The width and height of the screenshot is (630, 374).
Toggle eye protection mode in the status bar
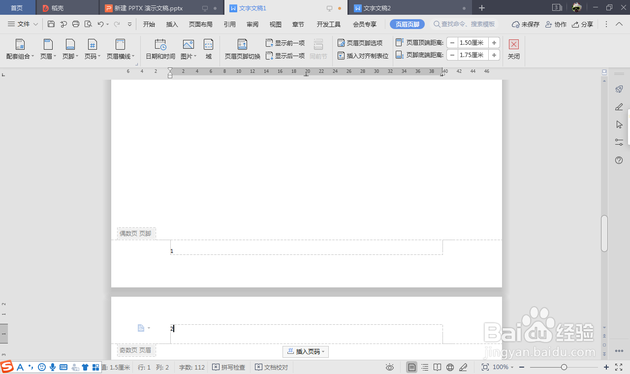point(390,367)
